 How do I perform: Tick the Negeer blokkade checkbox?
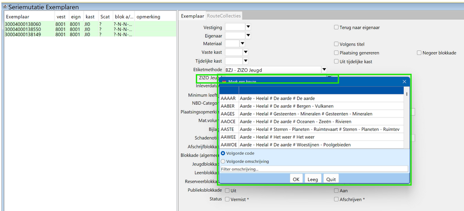click(419, 53)
